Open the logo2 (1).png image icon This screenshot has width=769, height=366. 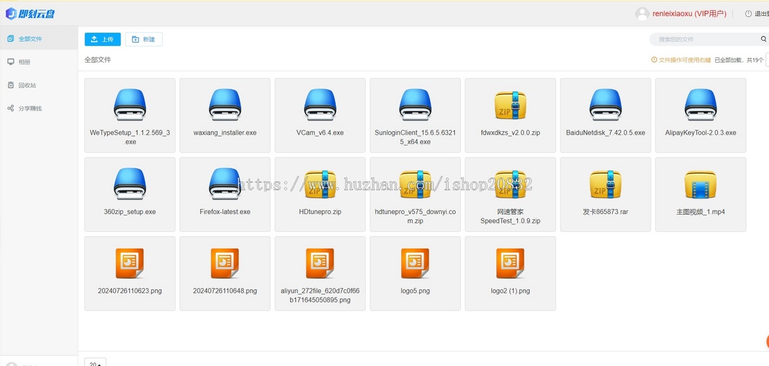click(511, 263)
